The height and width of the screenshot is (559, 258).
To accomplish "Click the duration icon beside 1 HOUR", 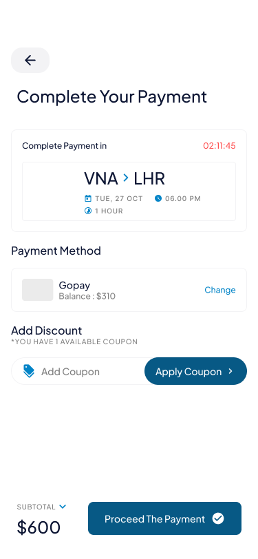I will pyautogui.click(x=87, y=211).
